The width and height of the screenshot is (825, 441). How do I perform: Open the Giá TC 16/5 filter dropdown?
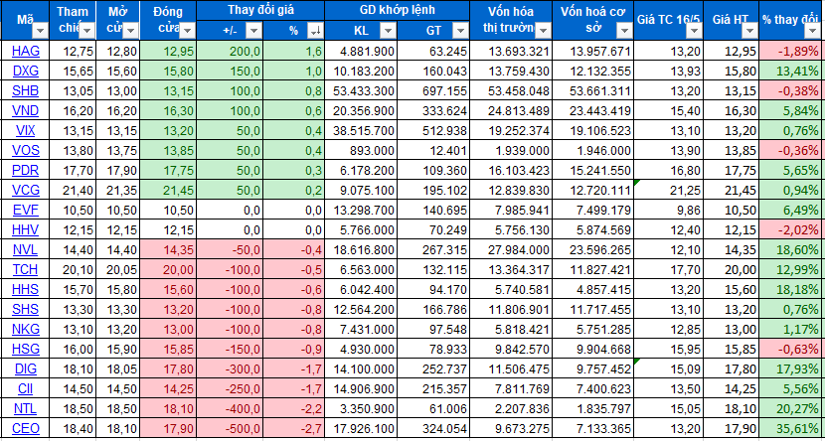(695, 32)
